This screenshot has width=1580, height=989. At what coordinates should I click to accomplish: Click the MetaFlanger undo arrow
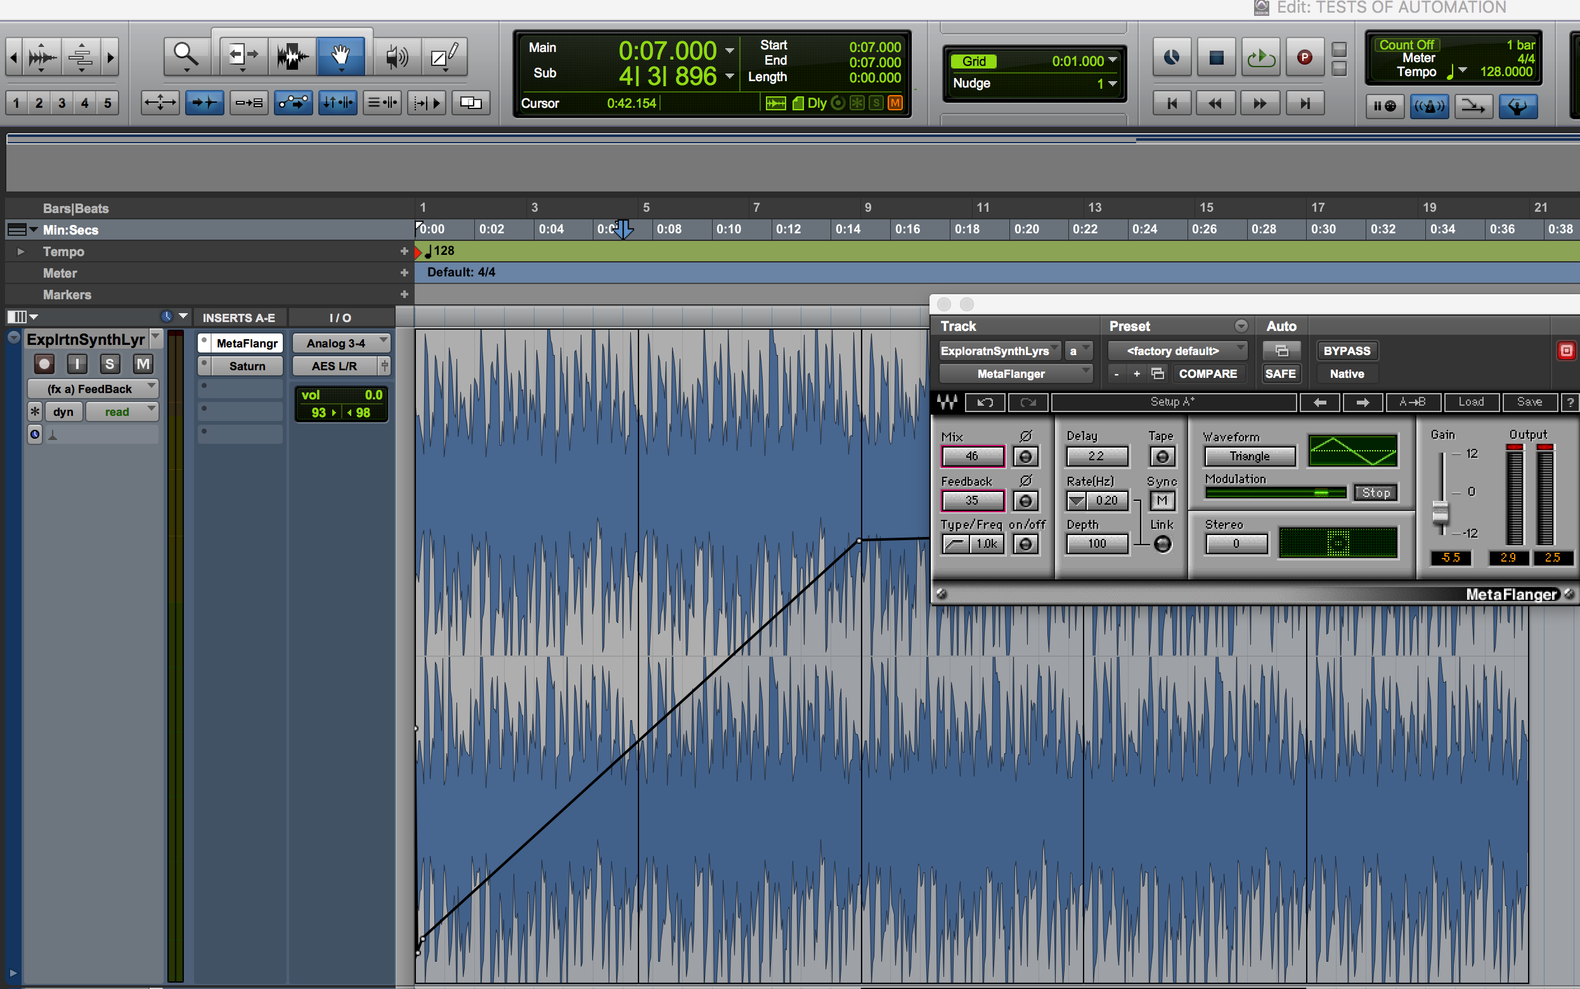985,403
